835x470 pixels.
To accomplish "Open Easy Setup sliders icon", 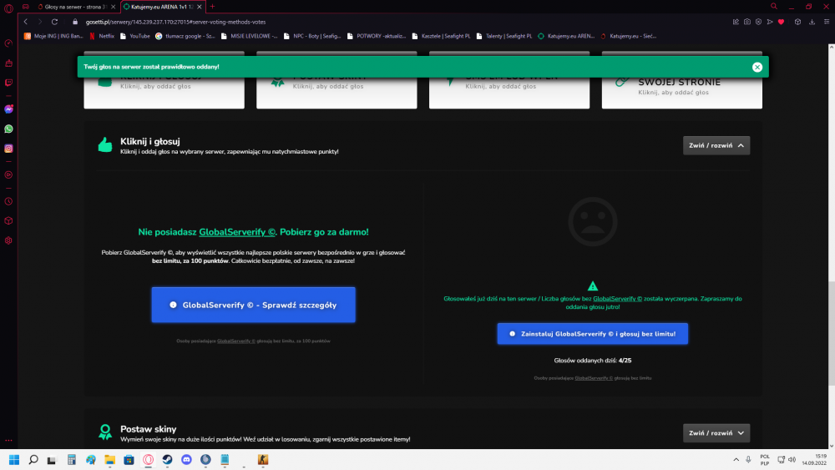I will tap(827, 22).
